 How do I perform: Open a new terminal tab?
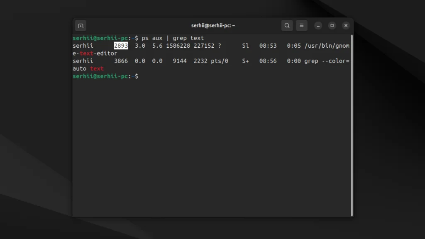pyautogui.click(x=81, y=26)
